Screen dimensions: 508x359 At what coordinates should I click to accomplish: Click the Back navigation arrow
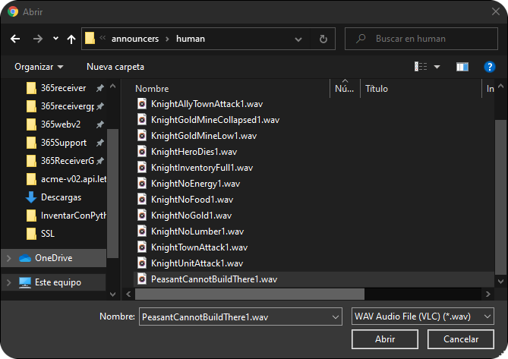[x=15, y=39]
